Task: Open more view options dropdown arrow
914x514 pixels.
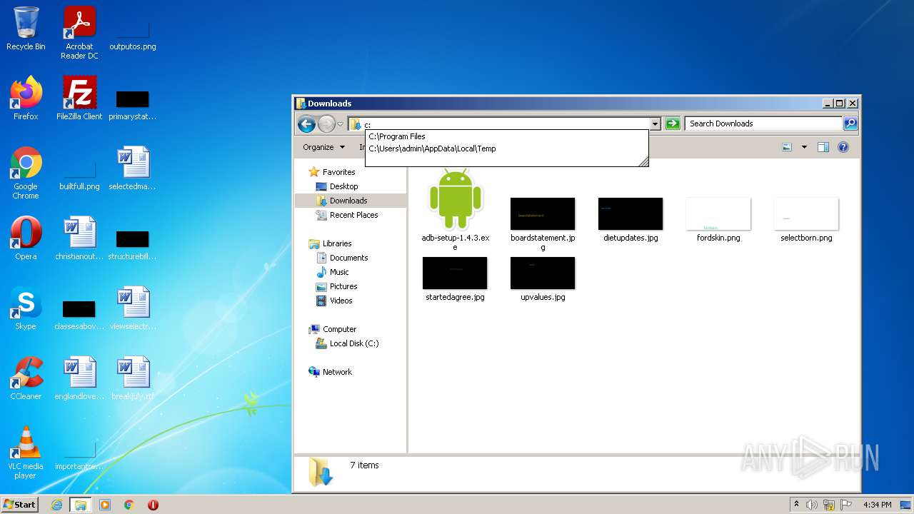Action: (x=804, y=147)
